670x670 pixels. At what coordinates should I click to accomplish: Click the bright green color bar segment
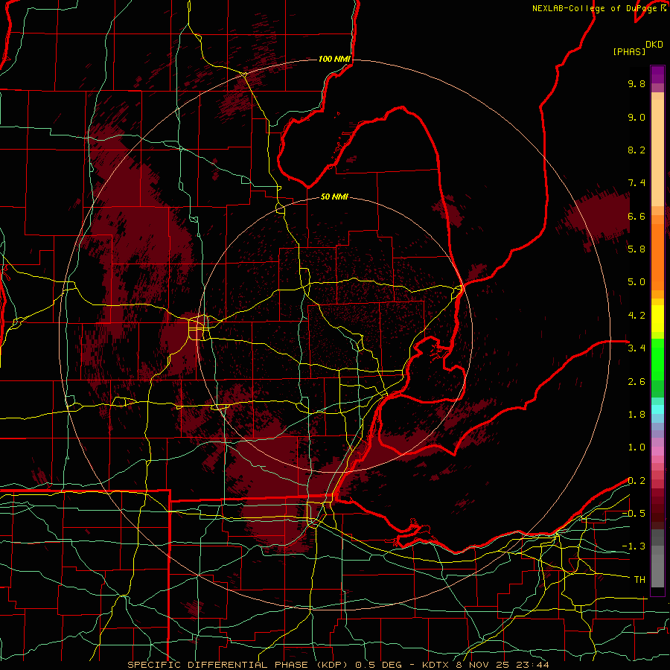pos(657,360)
